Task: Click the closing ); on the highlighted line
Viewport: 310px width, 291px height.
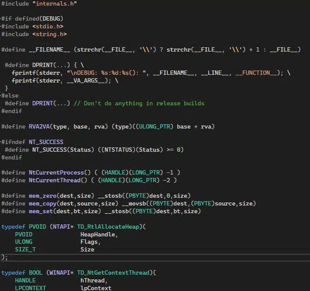Action: [x=4, y=257]
